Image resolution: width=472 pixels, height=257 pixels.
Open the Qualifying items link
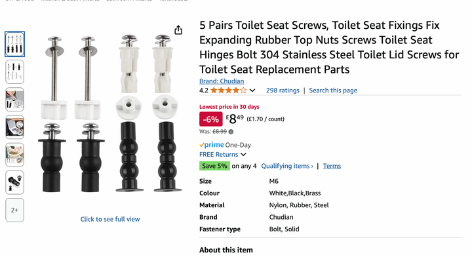tap(287, 166)
